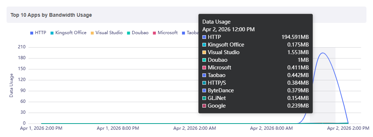Toggle Kingsoft Office legend entry
The height and width of the screenshot is (137, 373).
point(69,33)
